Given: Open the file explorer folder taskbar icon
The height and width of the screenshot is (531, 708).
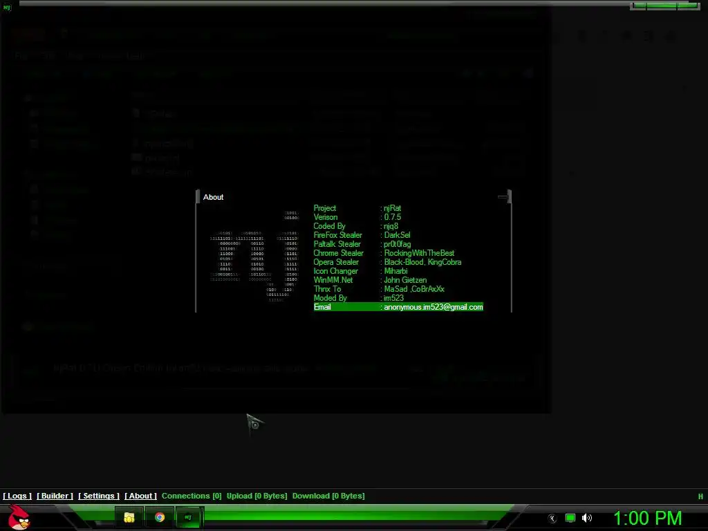Looking at the screenshot, I should pos(129,517).
